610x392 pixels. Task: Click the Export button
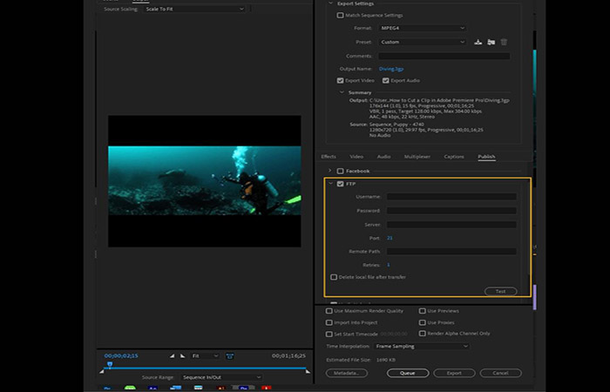pyautogui.click(x=454, y=373)
